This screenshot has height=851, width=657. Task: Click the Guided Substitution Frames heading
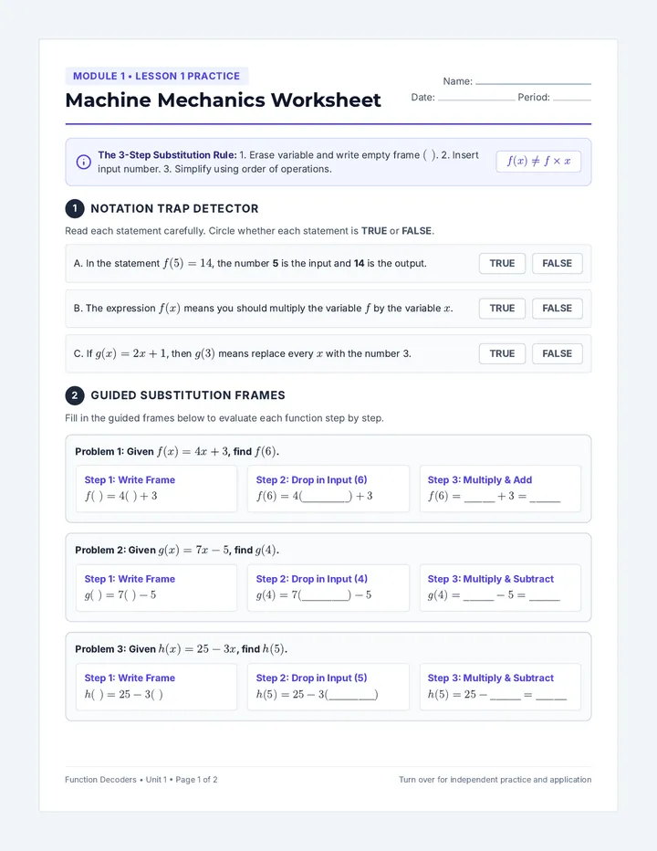tap(188, 395)
